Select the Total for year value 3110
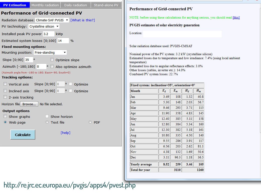Screen dimensions: 261x193 pyautogui.click(x=177, y=170)
